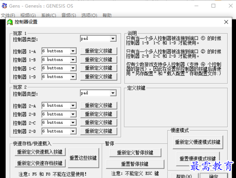This screenshot has height=178, width=236.
Task: Click 重置暂停按键 button
Action: pyautogui.click(x=135, y=164)
